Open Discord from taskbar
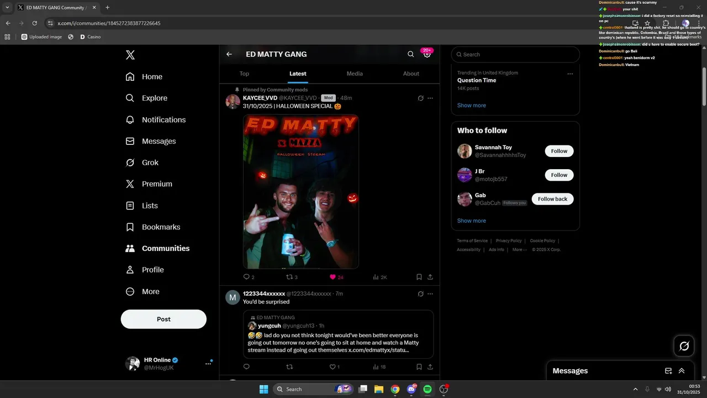This screenshot has width=707, height=398. (411, 389)
